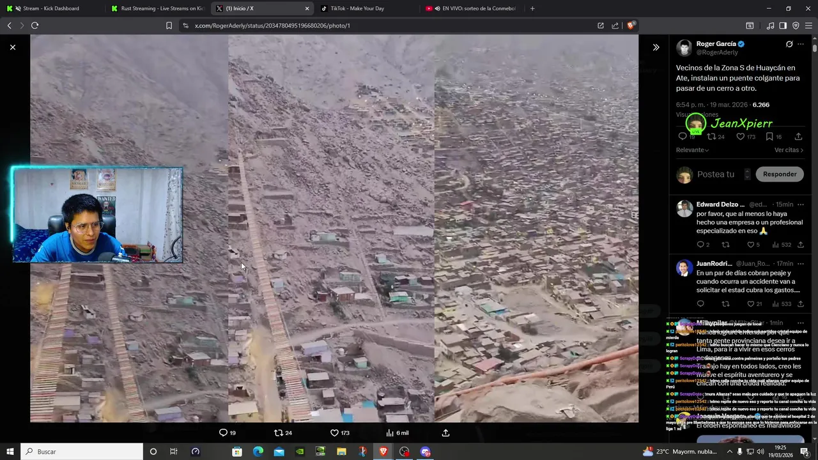
Task: Share the post from the sidebar action row
Action: coord(798,137)
